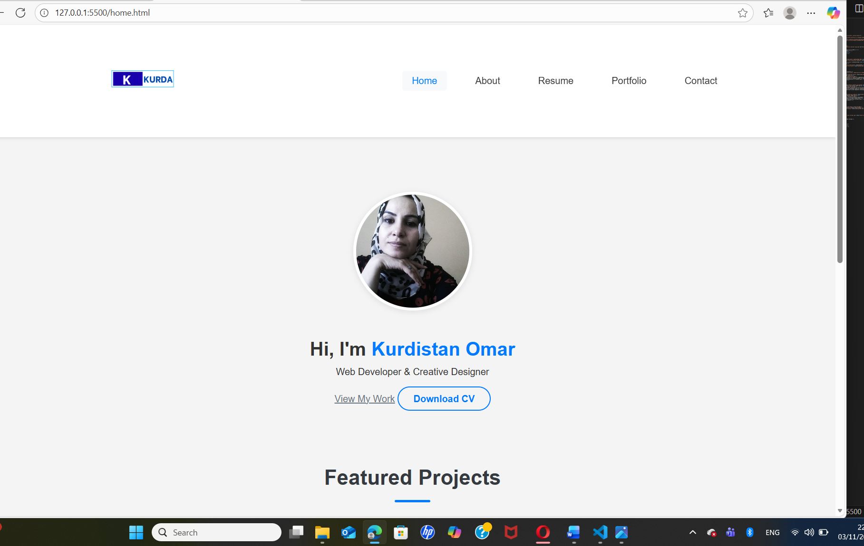The height and width of the screenshot is (546, 864).
Task: Click the KURDA site logo
Action: [x=142, y=78]
